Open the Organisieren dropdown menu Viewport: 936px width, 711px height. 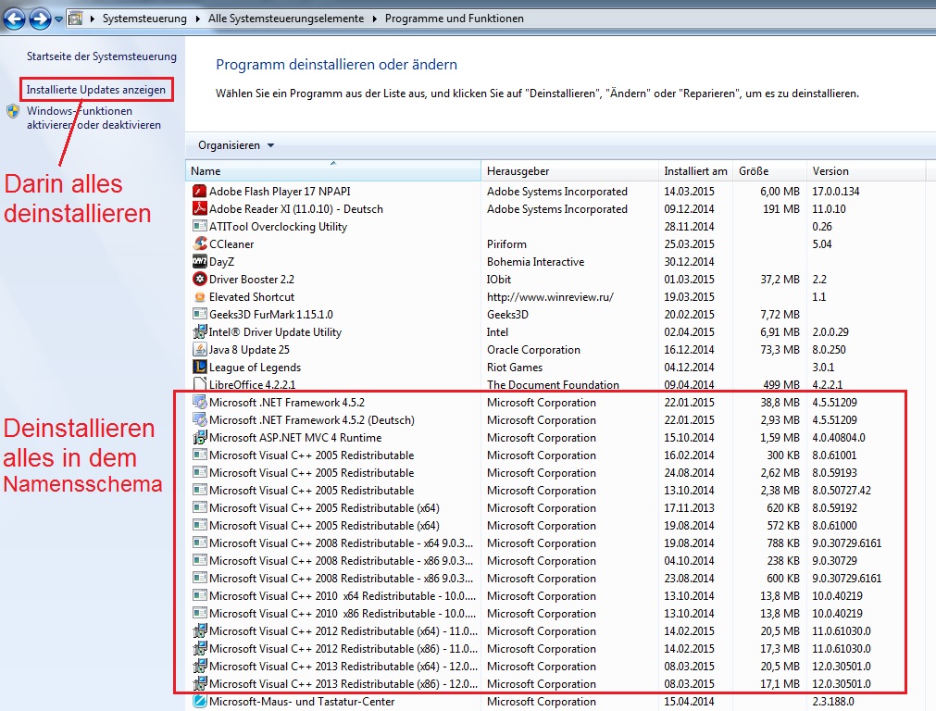click(236, 145)
